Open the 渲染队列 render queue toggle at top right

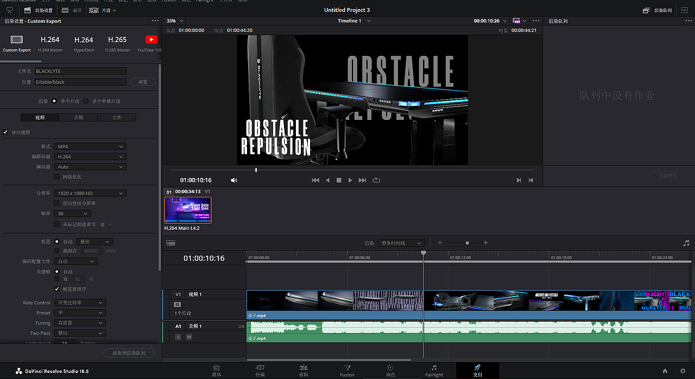[x=658, y=10]
